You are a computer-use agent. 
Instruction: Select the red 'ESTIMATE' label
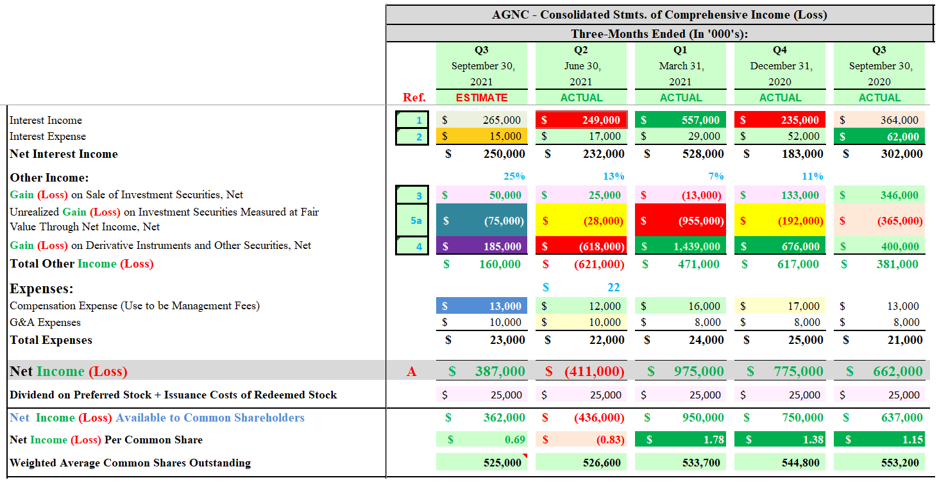click(482, 98)
